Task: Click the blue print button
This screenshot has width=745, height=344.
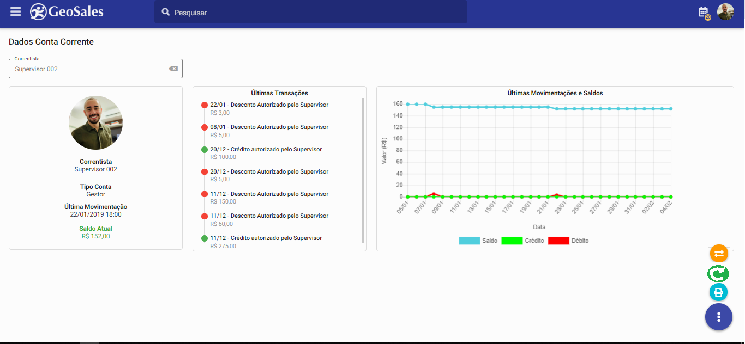Action: pos(719,292)
